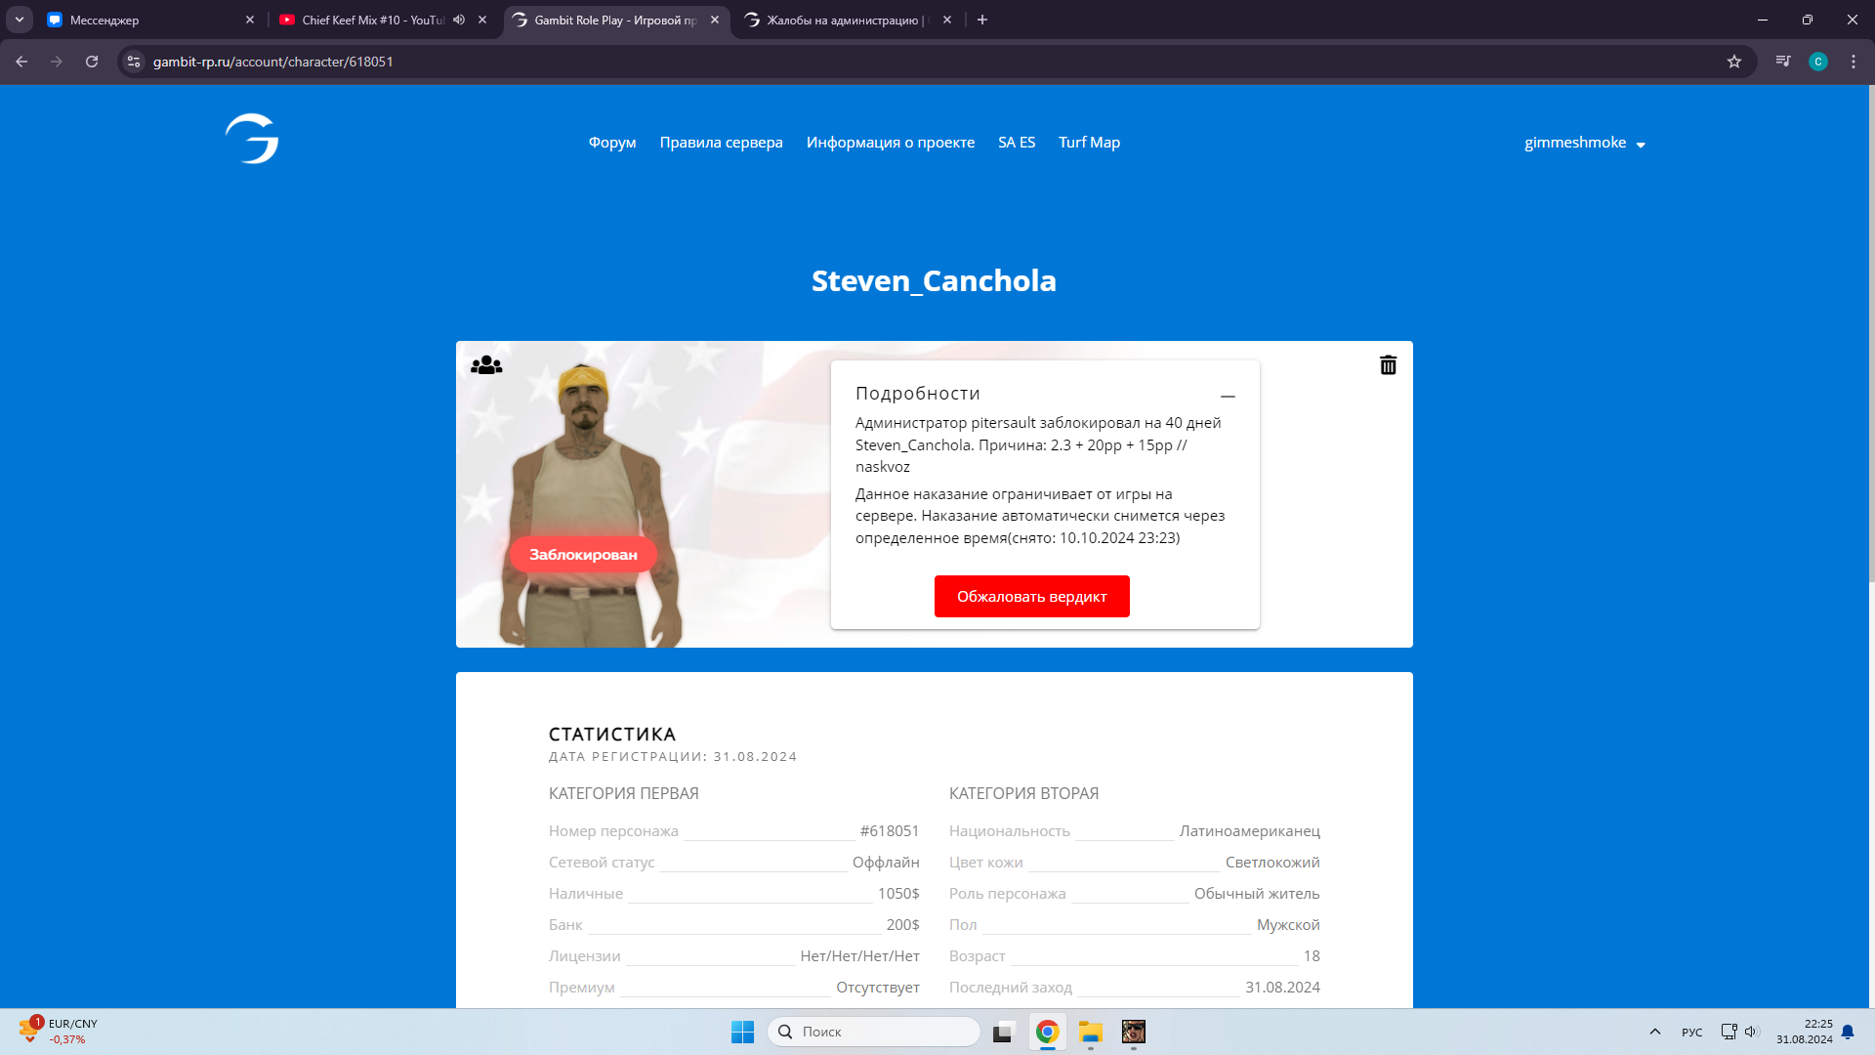This screenshot has height=1055, width=1875.
Task: Mute audio on the YouTube tab
Action: (459, 20)
